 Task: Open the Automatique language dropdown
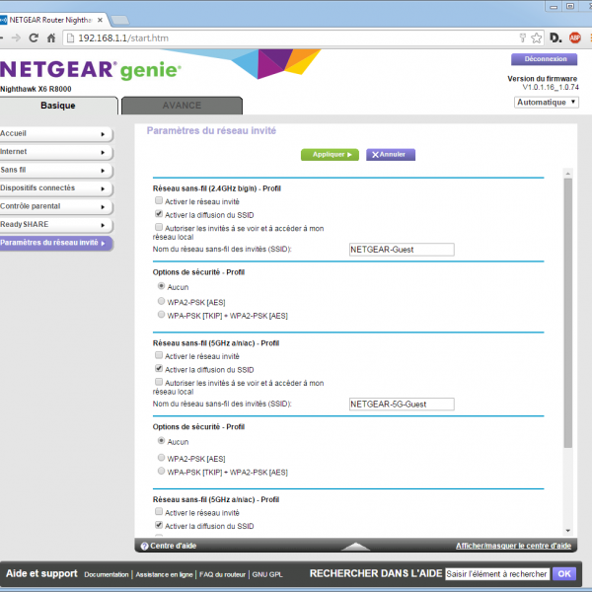pyautogui.click(x=546, y=102)
